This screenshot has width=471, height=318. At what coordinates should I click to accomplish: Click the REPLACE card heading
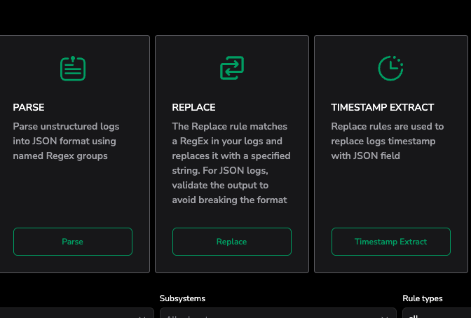tap(193, 108)
